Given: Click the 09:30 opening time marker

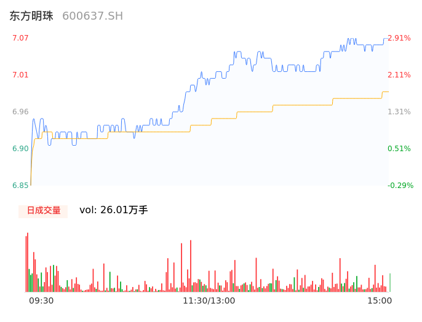Looking at the screenshot, I should click(41, 300).
